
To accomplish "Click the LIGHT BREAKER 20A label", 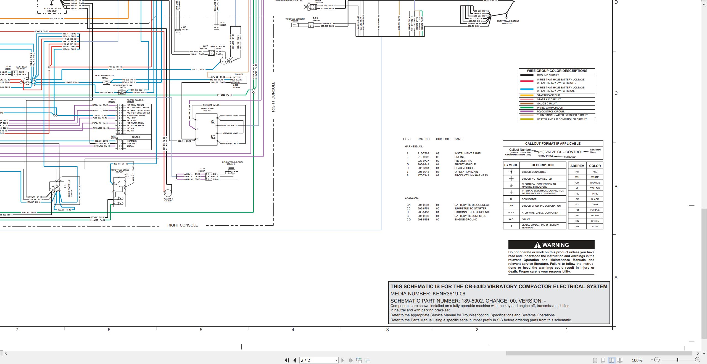I will pos(122,85).
